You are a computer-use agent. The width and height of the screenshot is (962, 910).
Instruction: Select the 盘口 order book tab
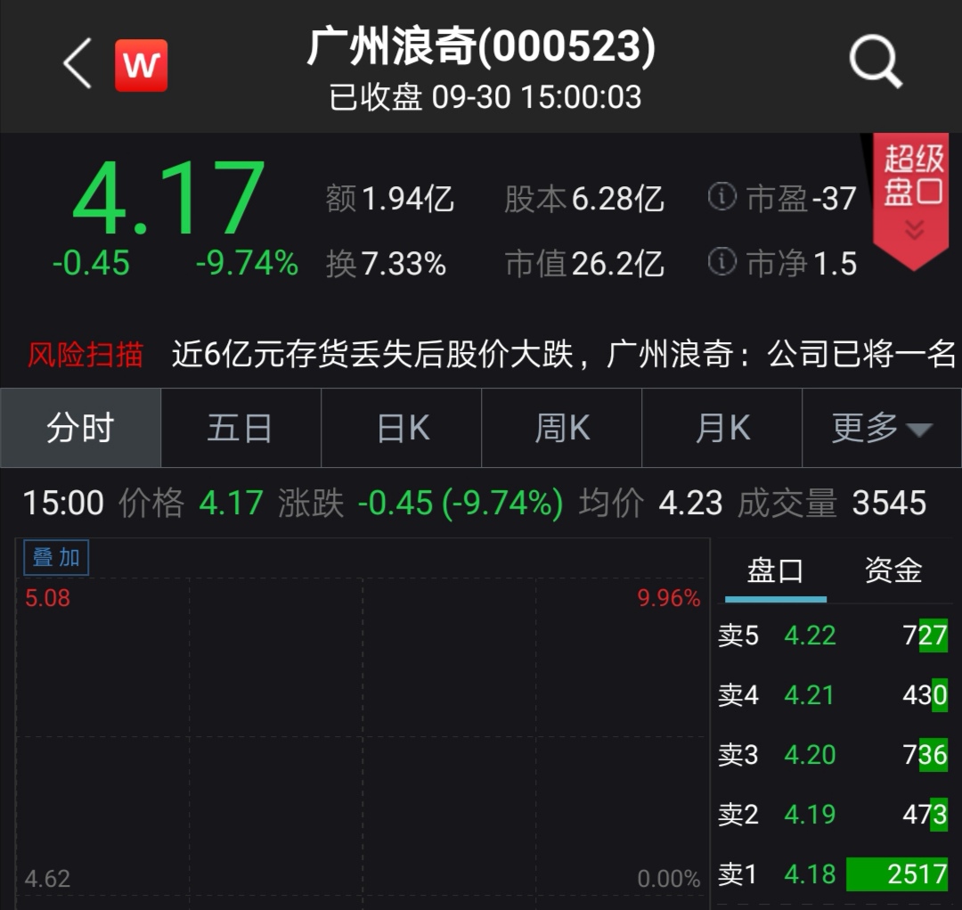point(777,569)
